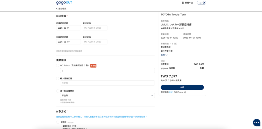Click the back arrow beside 返回修改
The image size is (262, 129).
coord(57,8)
